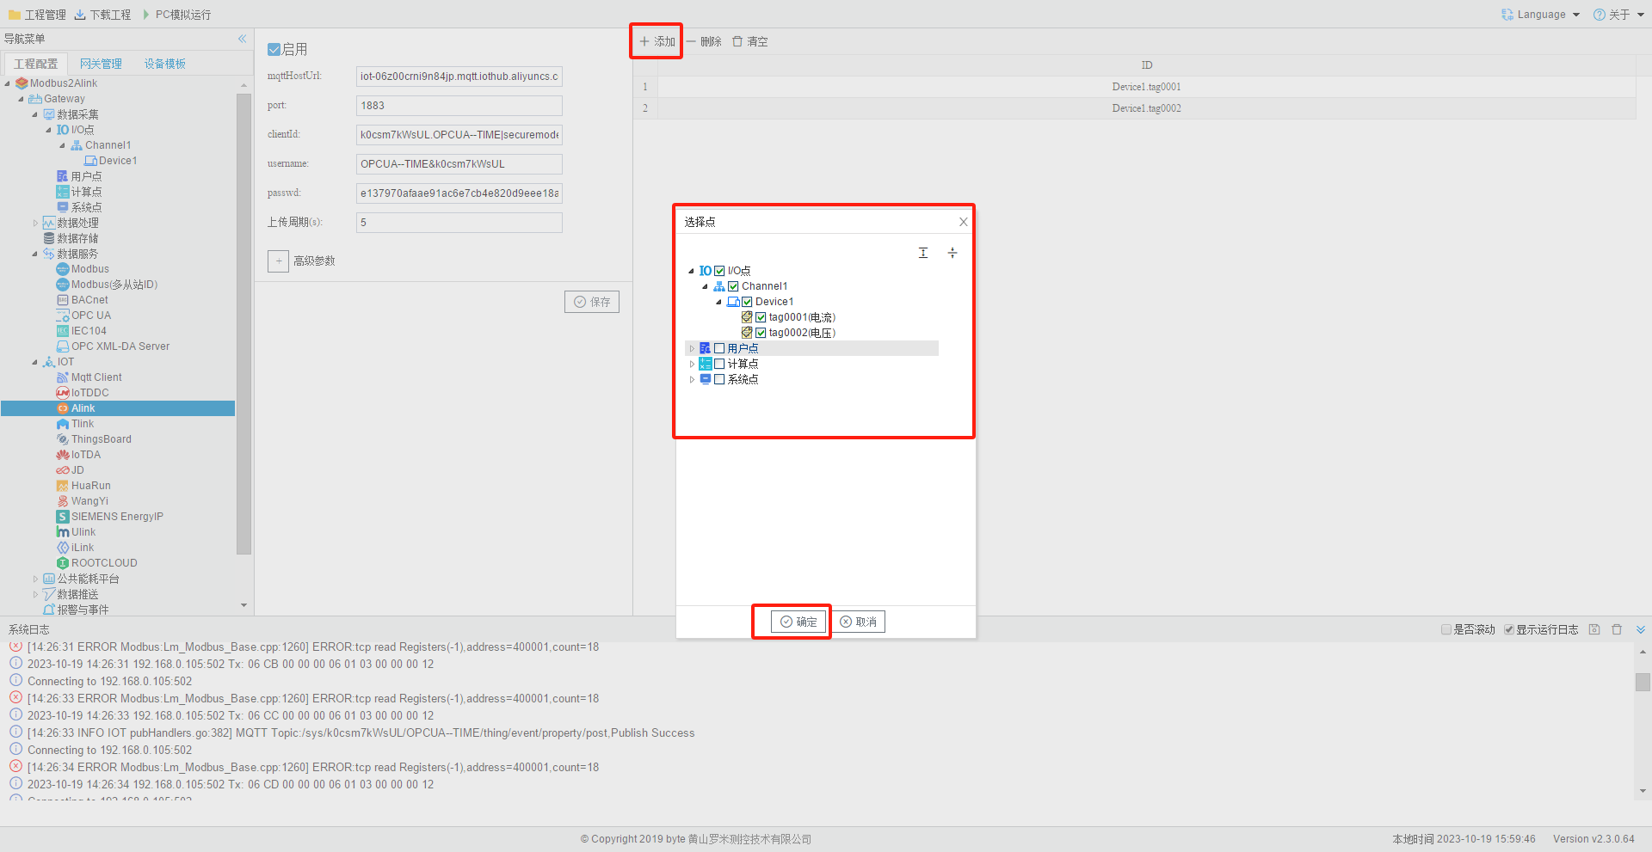The height and width of the screenshot is (852, 1652).
Task: Switch to 工程配置 tab
Action: [x=35, y=64]
